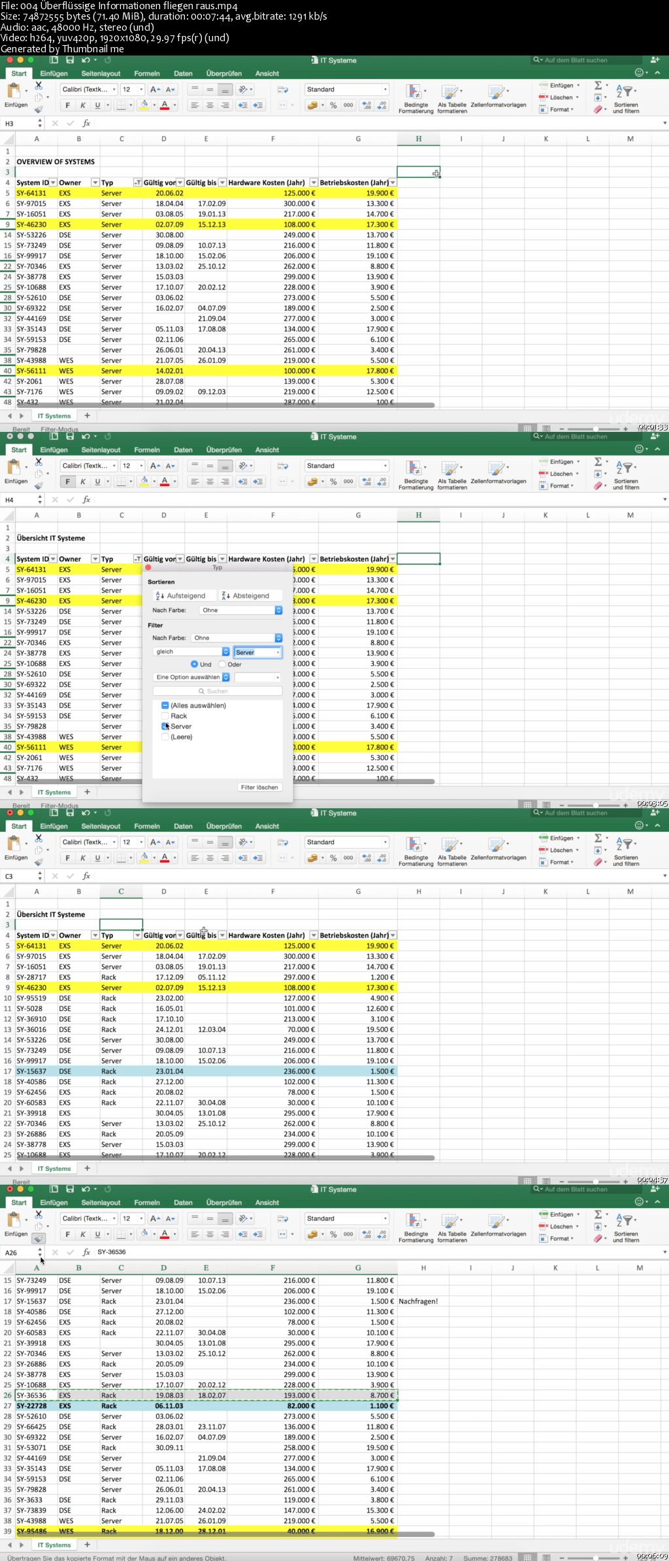The image size is (669, 1561).
Task: Toggle pressed Bold F in Typ popup window
Action: click(67, 482)
